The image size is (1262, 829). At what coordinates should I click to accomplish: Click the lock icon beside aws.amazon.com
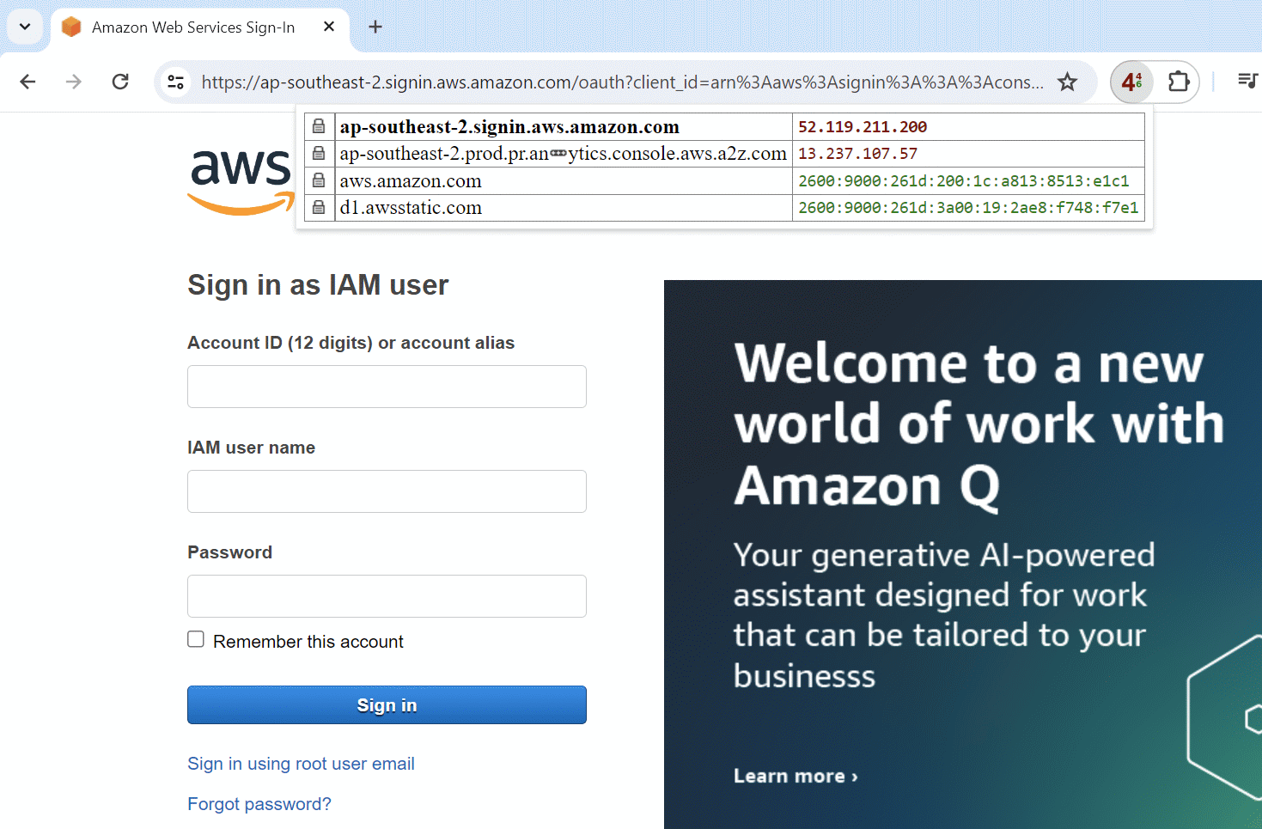pyautogui.click(x=319, y=180)
